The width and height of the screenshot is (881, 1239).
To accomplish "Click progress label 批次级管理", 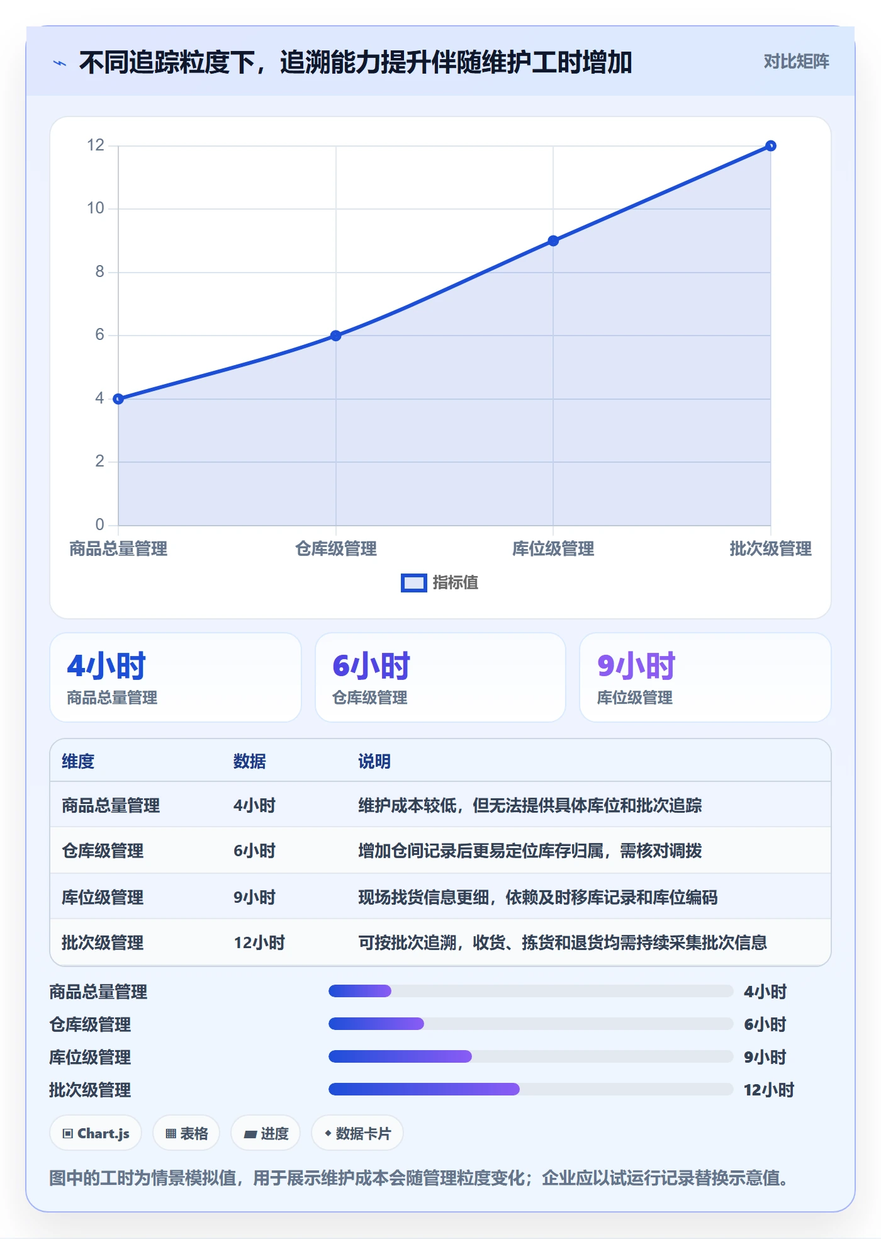I will [90, 1090].
